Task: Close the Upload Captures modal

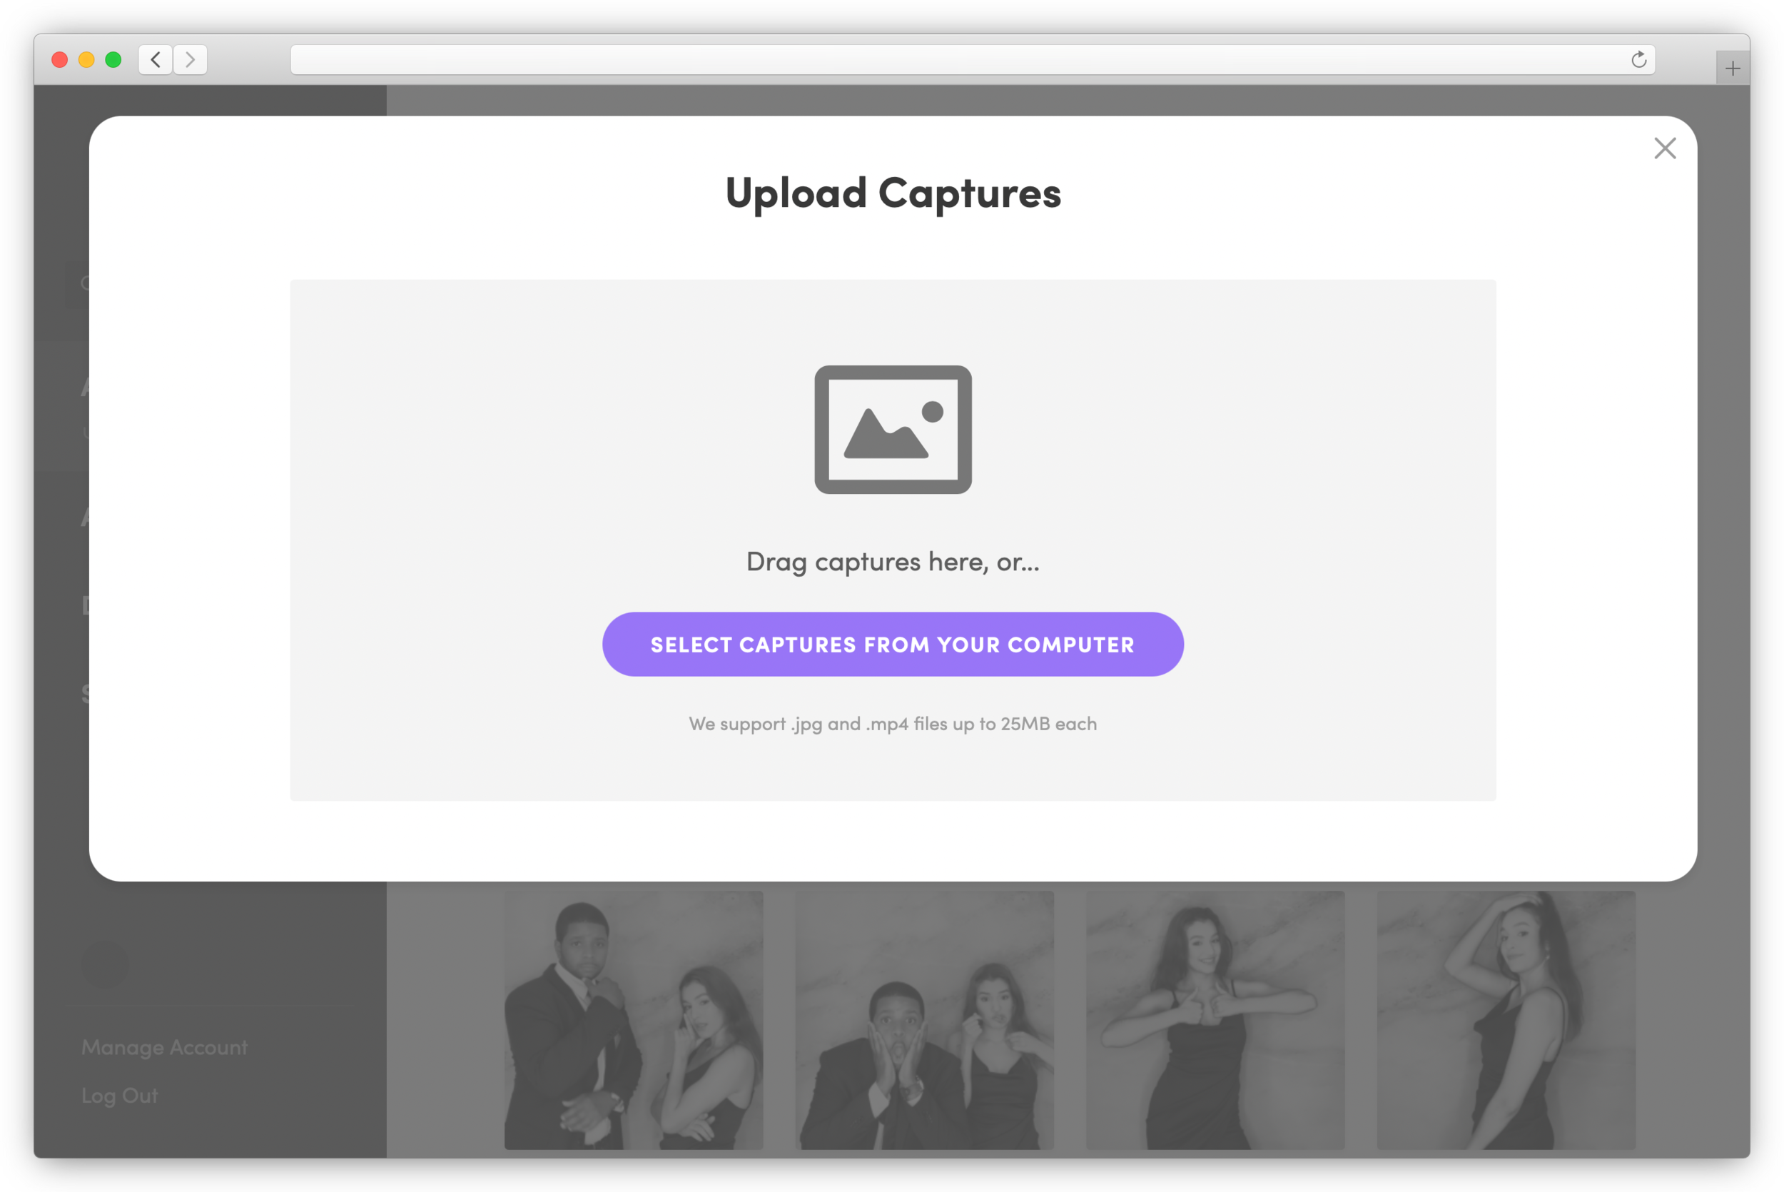Action: pos(1664,148)
